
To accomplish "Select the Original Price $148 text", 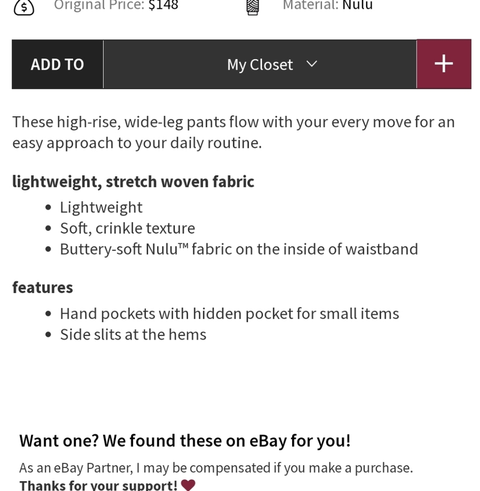I will [x=116, y=5].
